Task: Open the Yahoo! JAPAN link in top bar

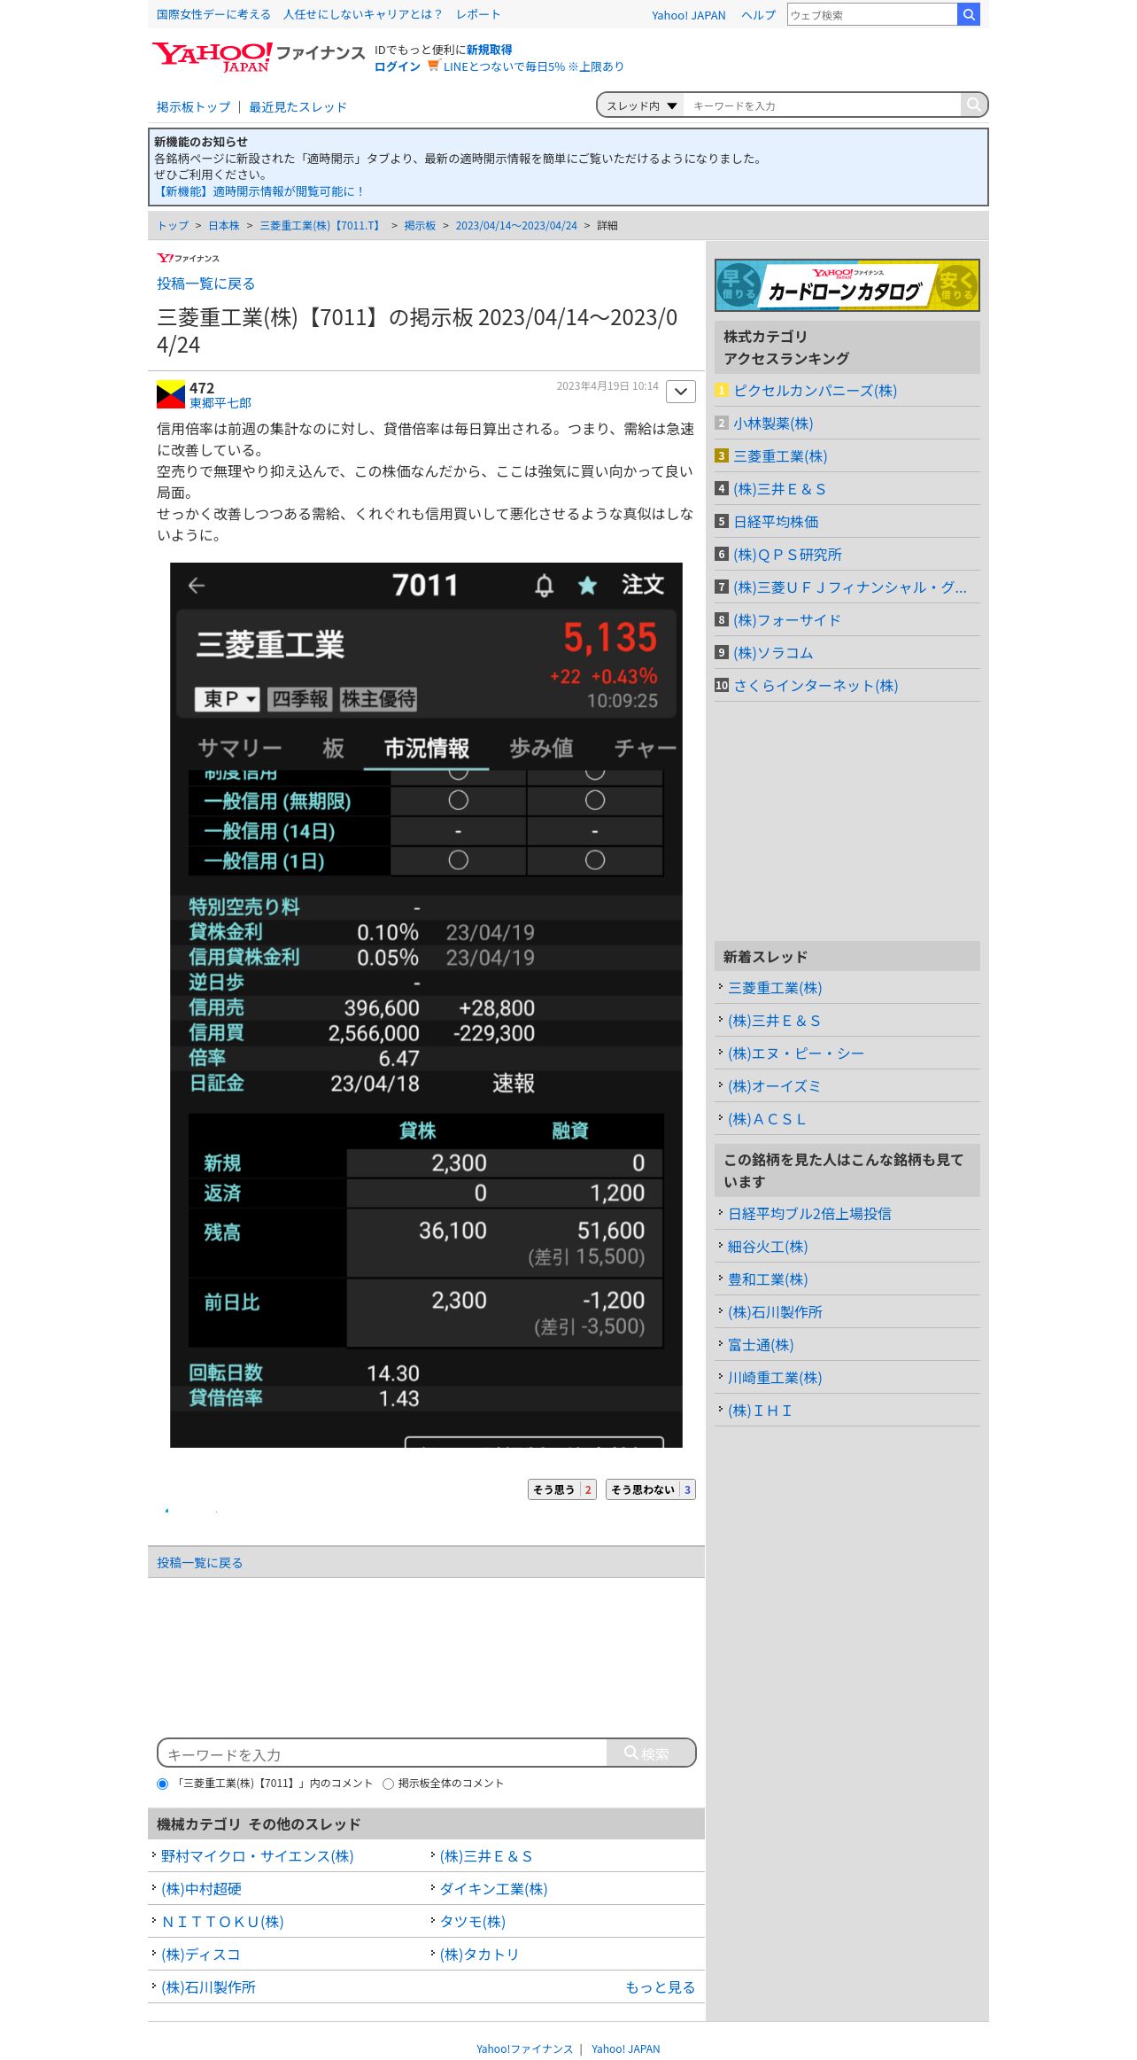Action: pyautogui.click(x=689, y=15)
